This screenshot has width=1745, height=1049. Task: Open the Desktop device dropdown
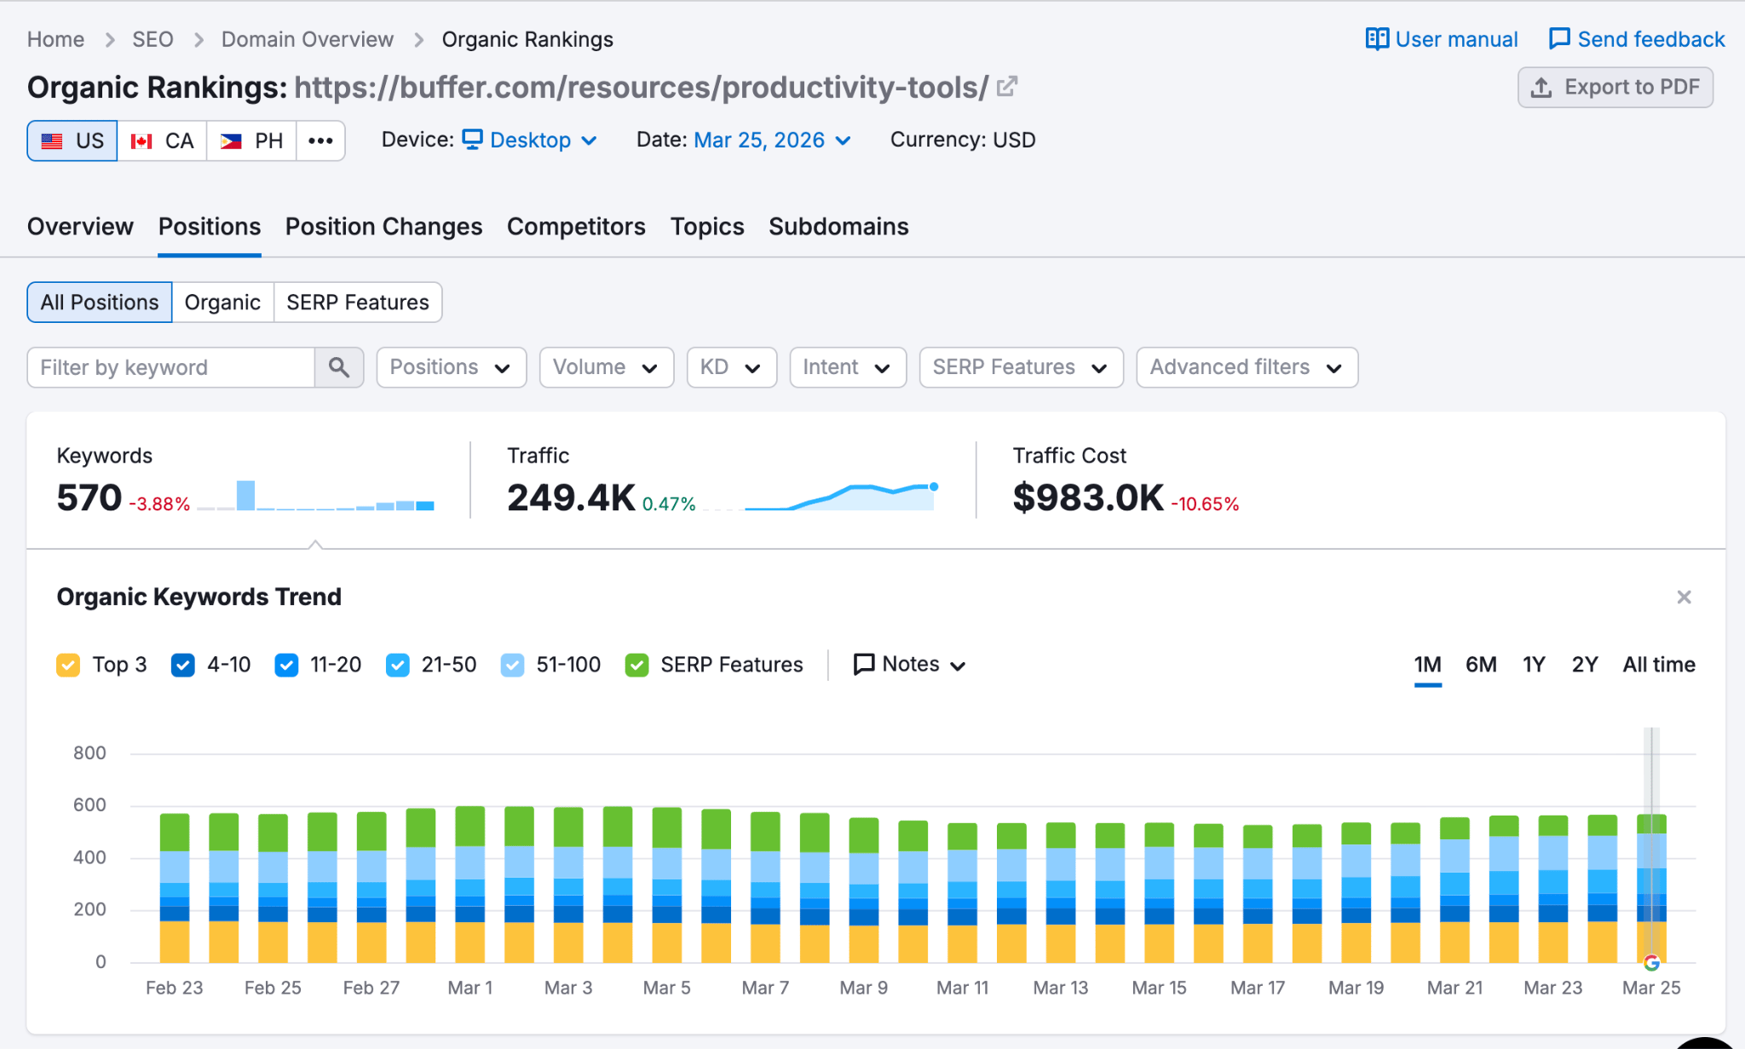pyautogui.click(x=530, y=140)
